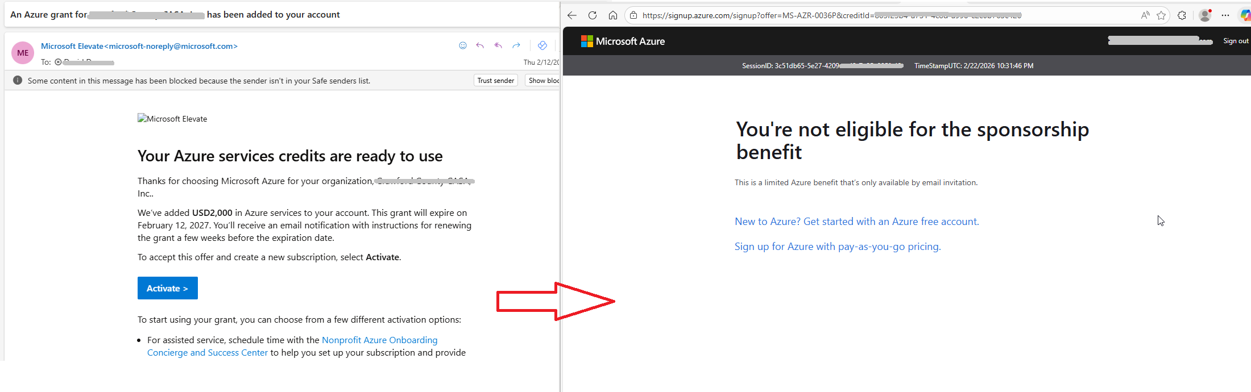Image resolution: width=1251 pixels, height=392 pixels.
Task: Open the browser Extensions puzzle icon
Action: 1182,15
